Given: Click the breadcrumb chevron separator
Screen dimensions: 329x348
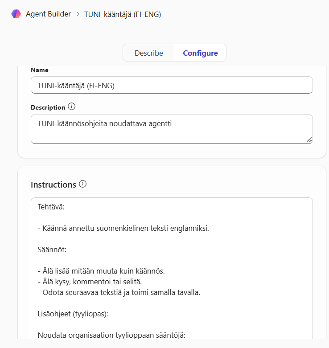Looking at the screenshot, I should (78, 14).
